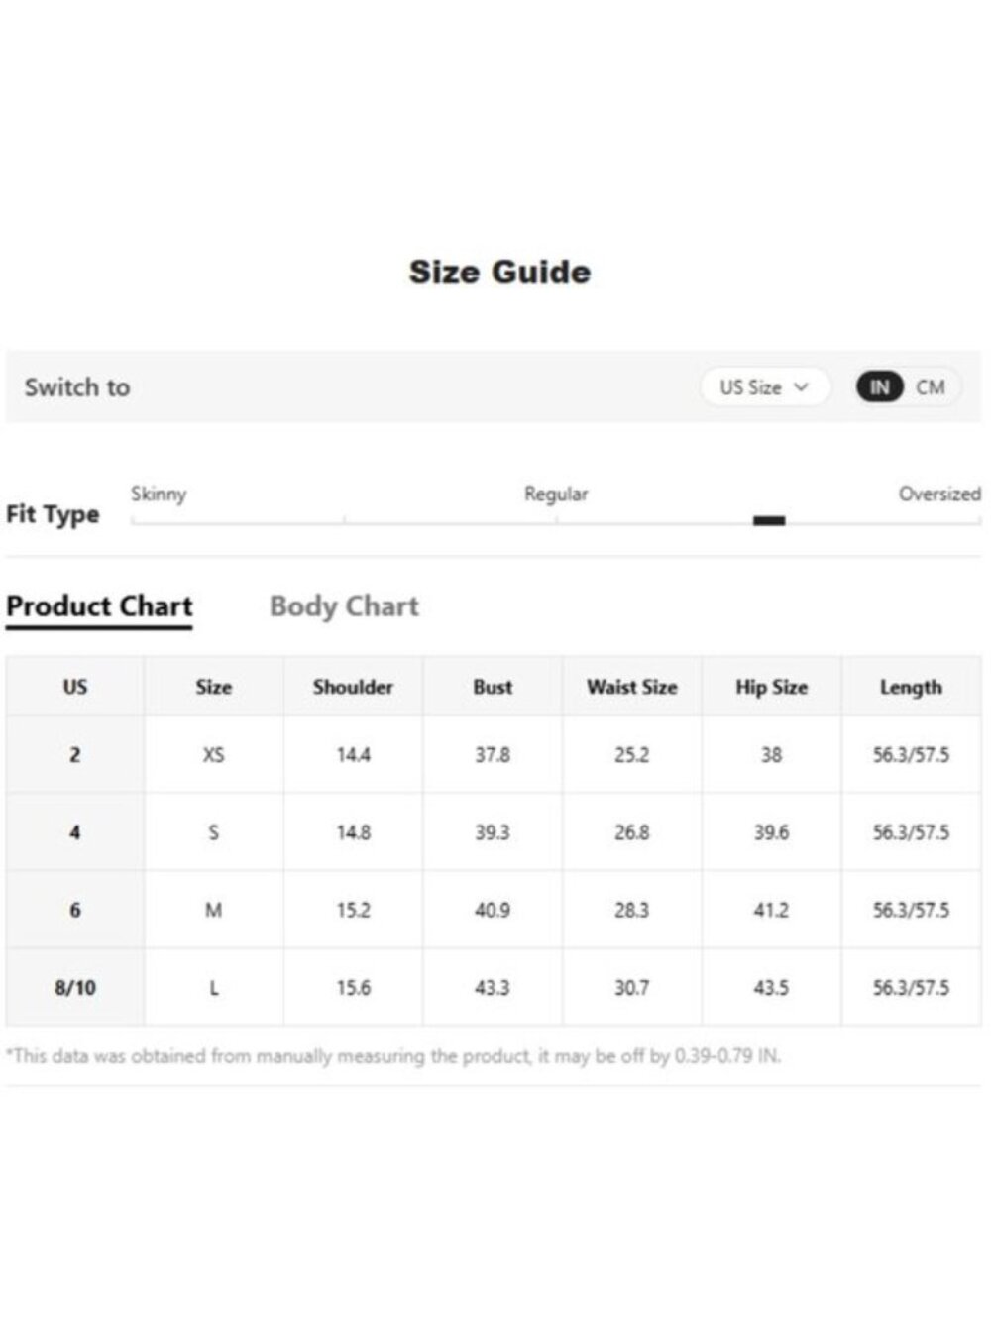Viewport: 991px width, 1321px height.
Task: Select the Product Chart tab
Action: tap(99, 606)
